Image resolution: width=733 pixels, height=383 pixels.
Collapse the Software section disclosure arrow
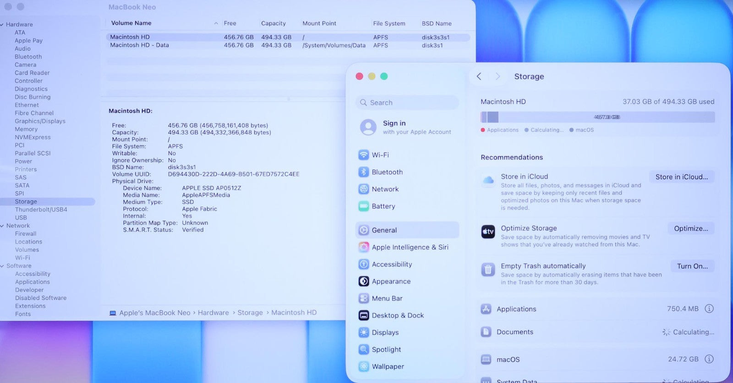click(2, 266)
